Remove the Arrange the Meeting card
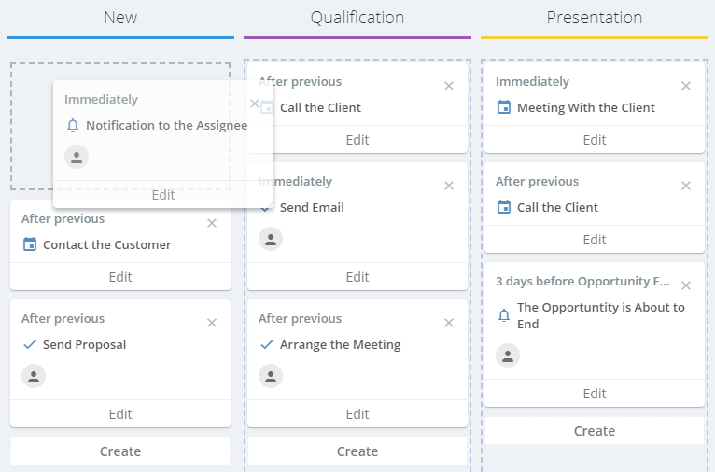715x472 pixels. 449,323
